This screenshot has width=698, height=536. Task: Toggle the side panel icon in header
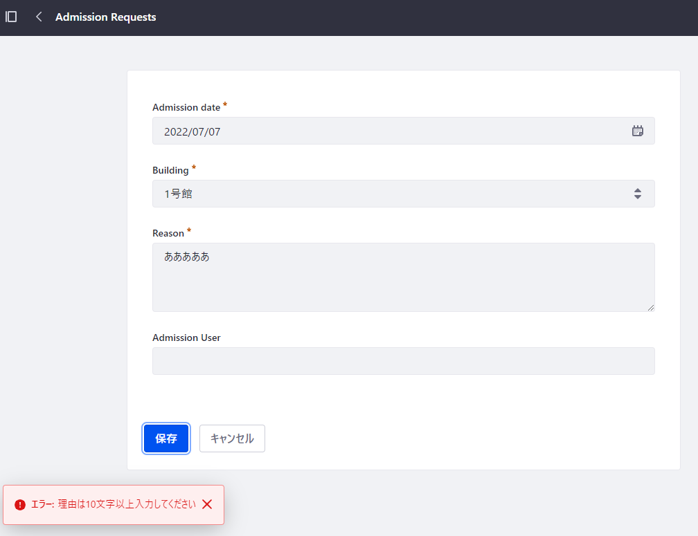click(x=11, y=17)
